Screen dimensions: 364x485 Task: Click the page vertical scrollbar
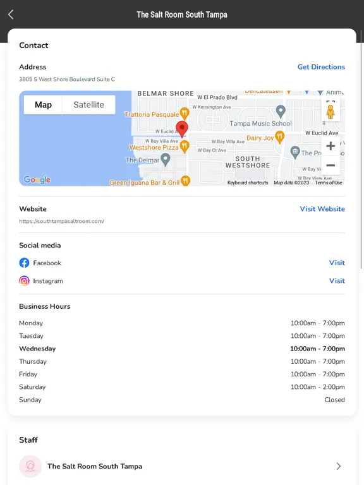(362, 148)
